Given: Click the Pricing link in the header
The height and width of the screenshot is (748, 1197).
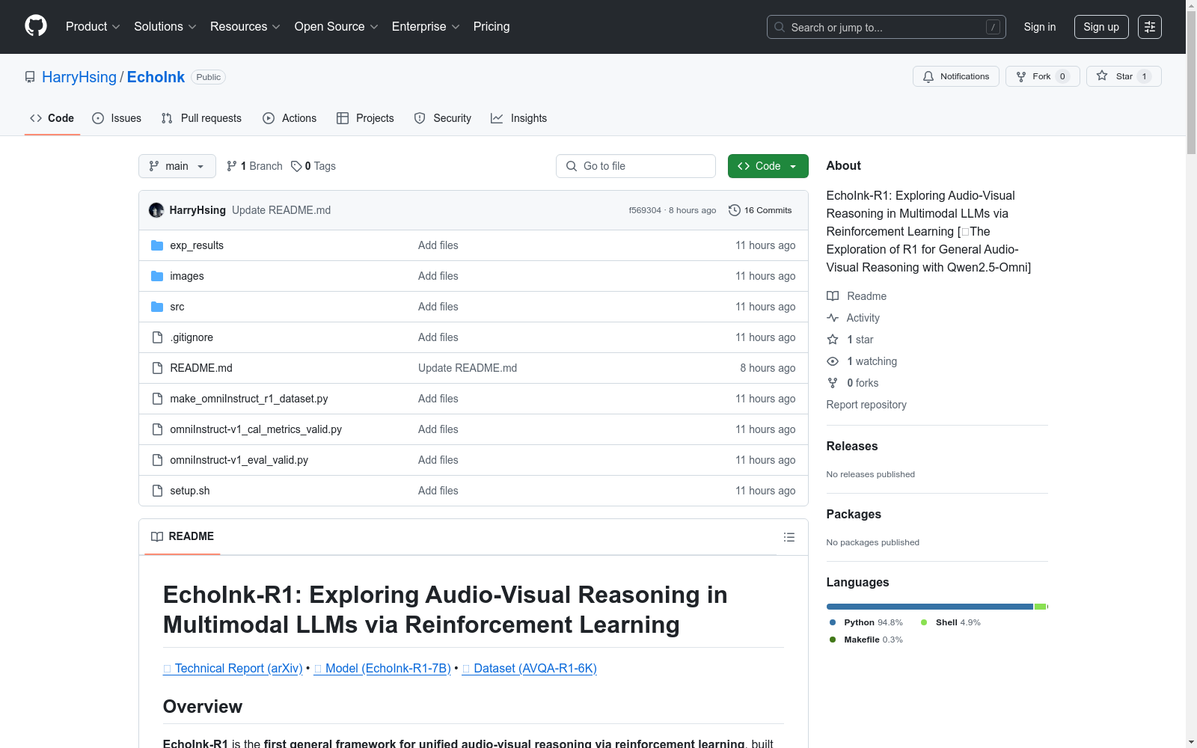Looking at the screenshot, I should 492,27.
